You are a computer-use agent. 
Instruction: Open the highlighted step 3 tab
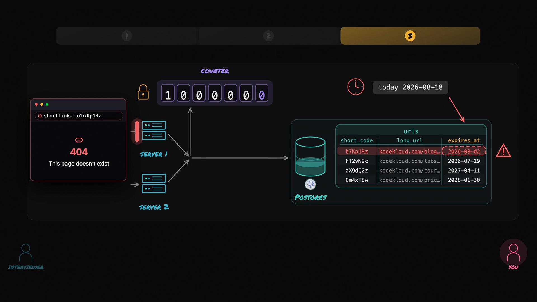tap(410, 36)
